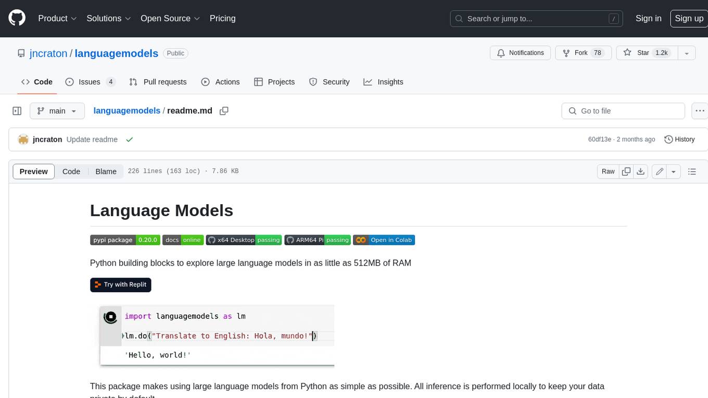View the commit status check mark
The height and width of the screenshot is (398, 708).
pos(129,140)
